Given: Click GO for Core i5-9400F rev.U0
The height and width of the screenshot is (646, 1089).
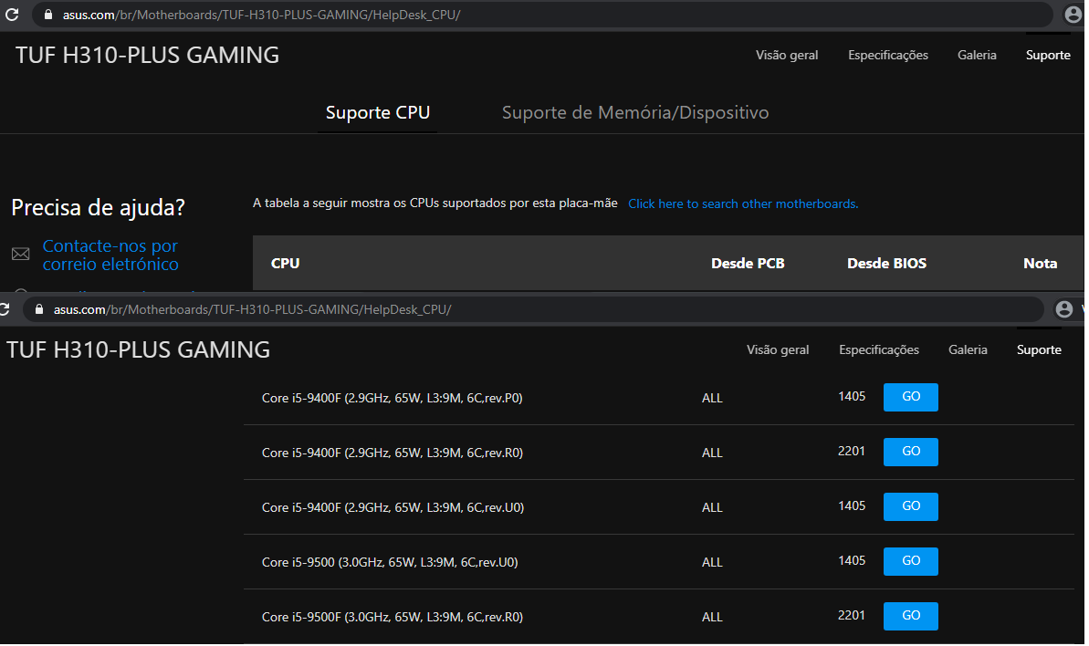Looking at the screenshot, I should pos(910,506).
